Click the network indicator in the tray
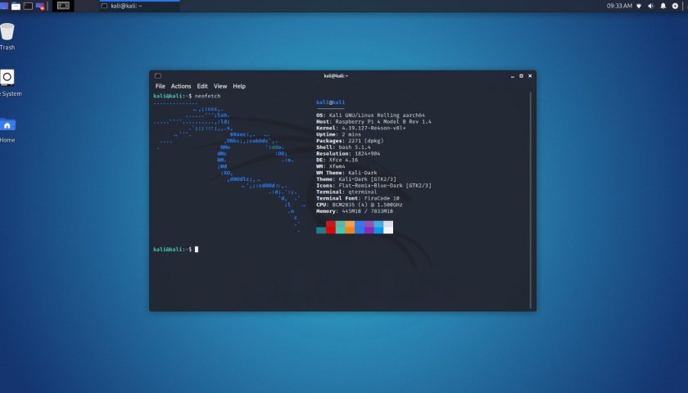The image size is (688, 393). pos(639,7)
